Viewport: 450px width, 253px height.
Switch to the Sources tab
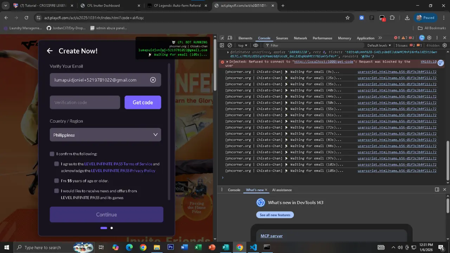pos(282,38)
